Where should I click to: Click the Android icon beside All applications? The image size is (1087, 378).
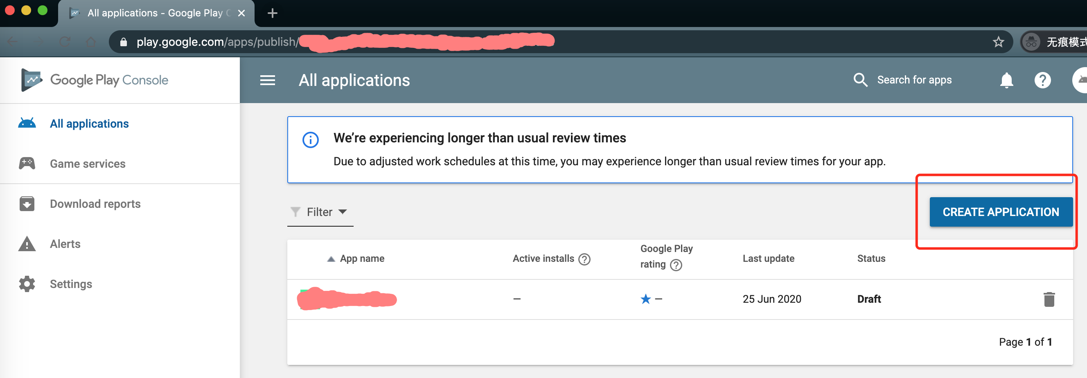(x=27, y=123)
